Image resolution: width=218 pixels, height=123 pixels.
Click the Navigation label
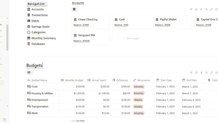[x=37, y=4]
